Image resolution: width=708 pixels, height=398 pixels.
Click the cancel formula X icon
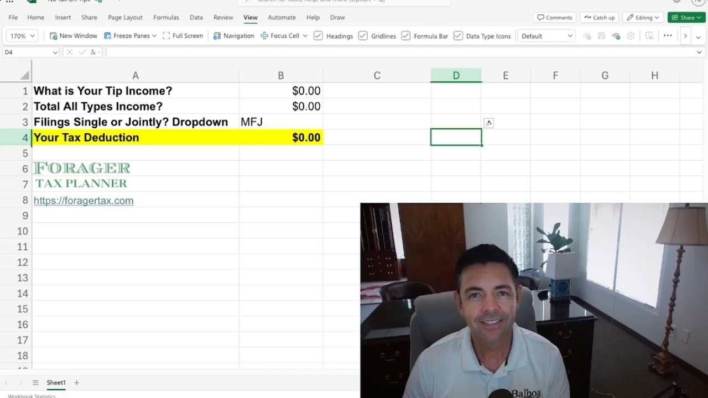point(70,52)
